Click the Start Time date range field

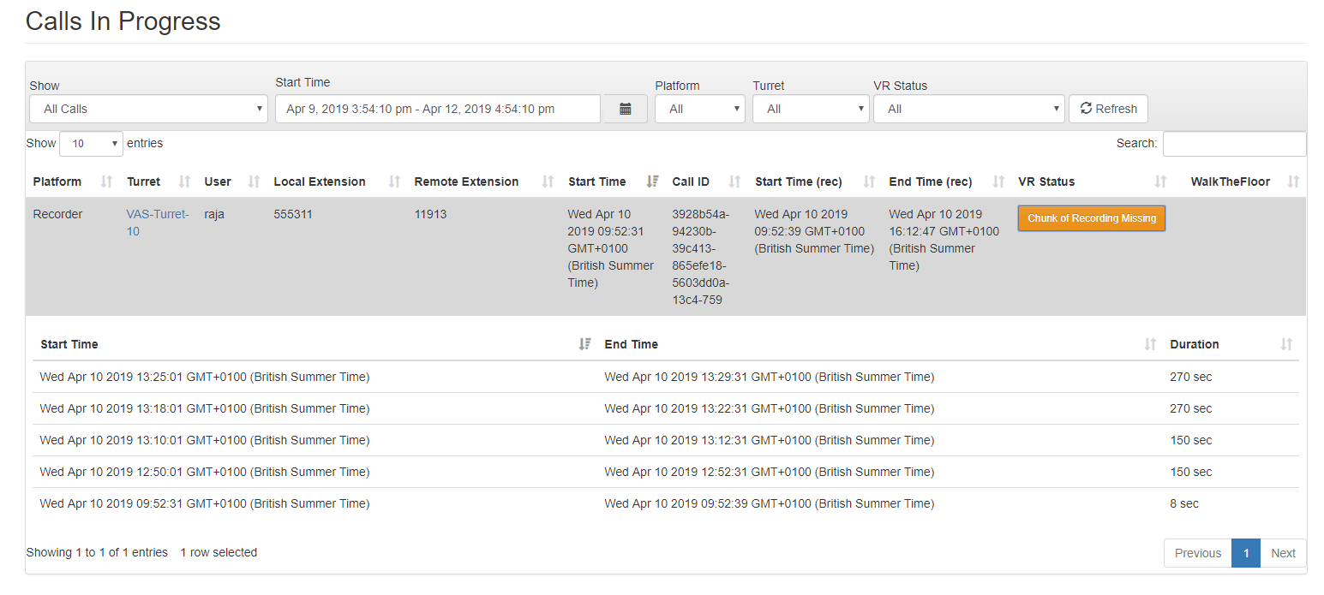(x=438, y=109)
